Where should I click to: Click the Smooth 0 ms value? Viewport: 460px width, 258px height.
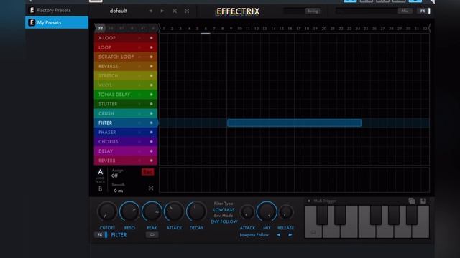(119, 191)
